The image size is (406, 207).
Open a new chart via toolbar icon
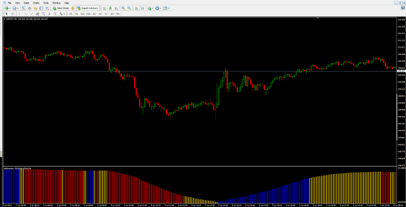point(7,8)
